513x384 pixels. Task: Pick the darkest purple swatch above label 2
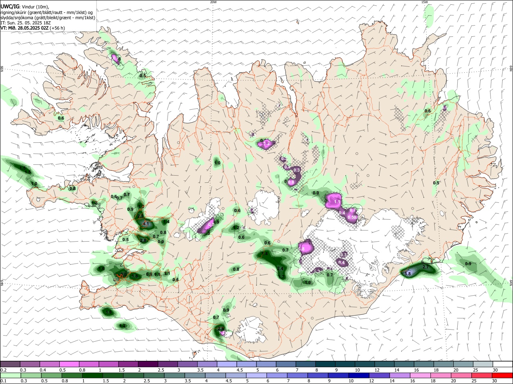[147, 364]
